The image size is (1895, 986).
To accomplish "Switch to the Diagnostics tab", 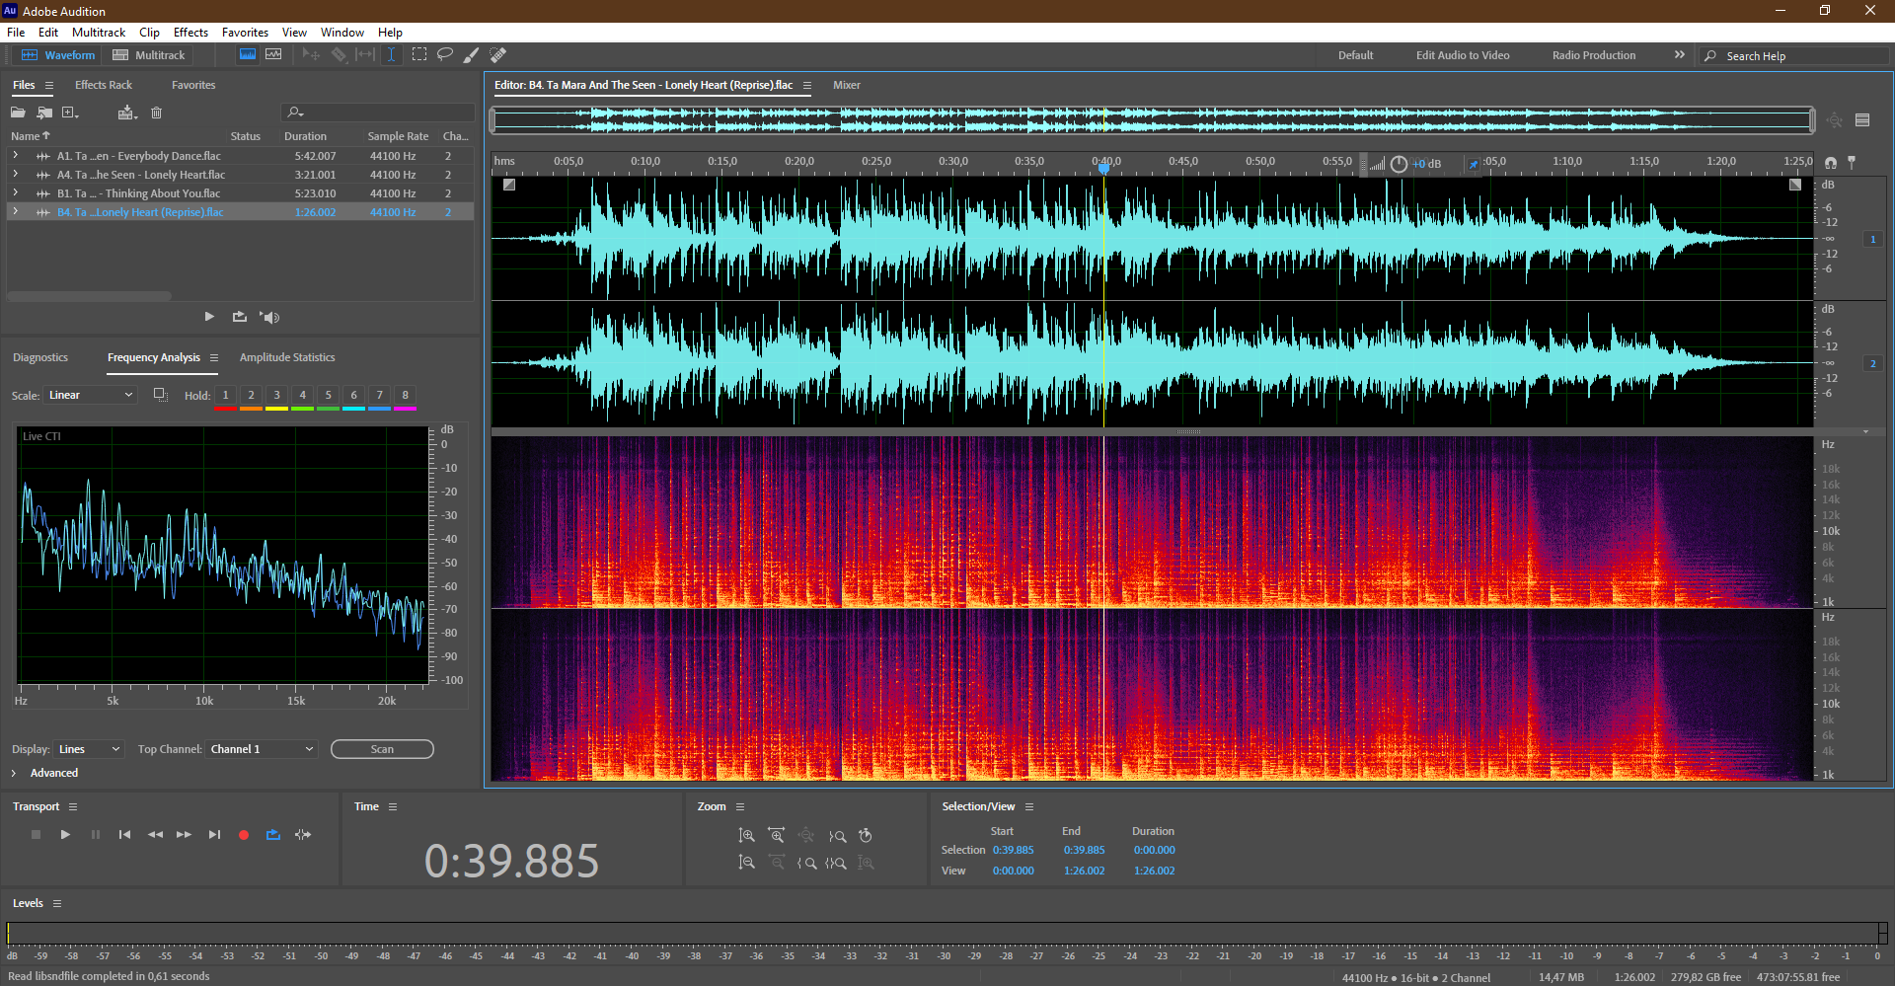I will (x=40, y=357).
